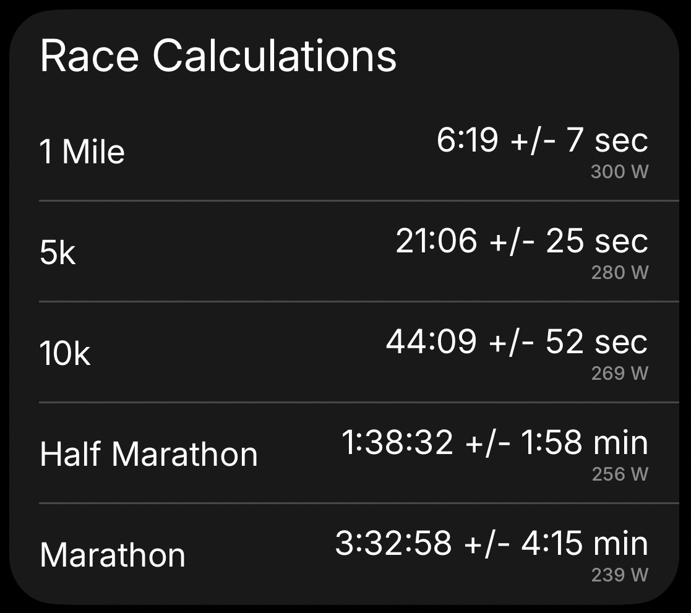Tap the 3:32:58 marathon prediction
The image size is (691, 613).
393,543
